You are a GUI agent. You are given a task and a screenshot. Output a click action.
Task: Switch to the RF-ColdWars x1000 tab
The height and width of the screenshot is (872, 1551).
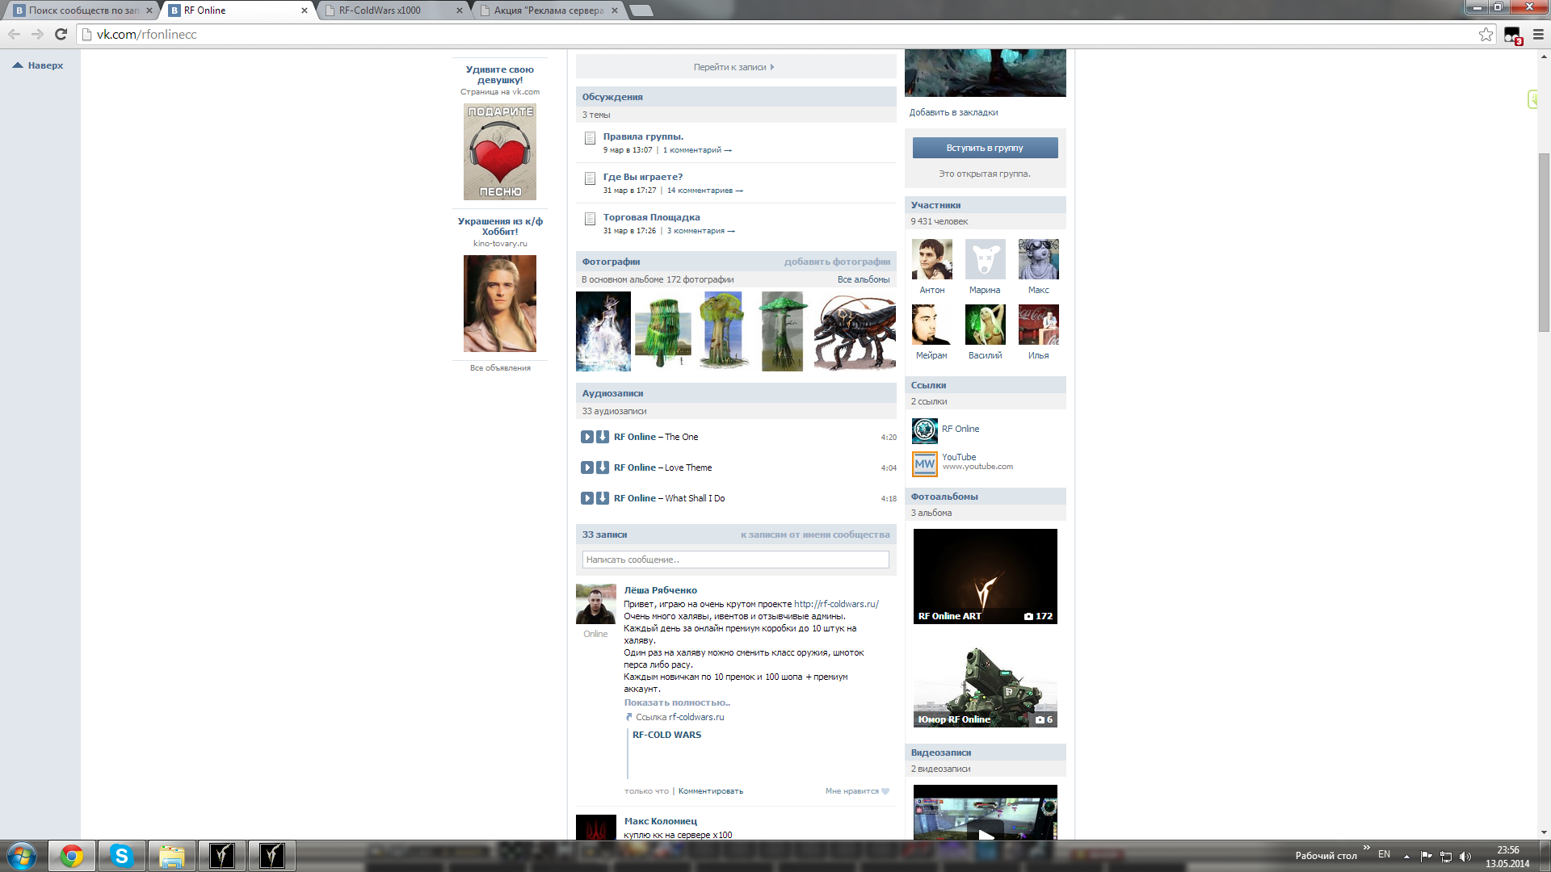coord(393,10)
